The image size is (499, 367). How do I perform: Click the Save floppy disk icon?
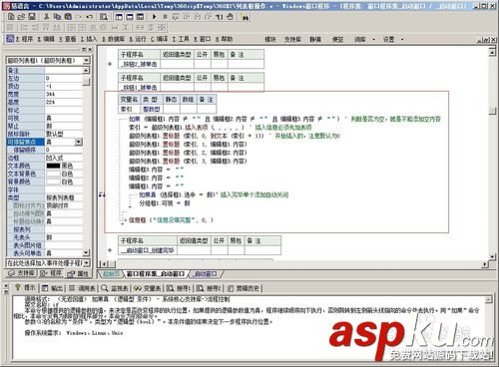point(32,16)
